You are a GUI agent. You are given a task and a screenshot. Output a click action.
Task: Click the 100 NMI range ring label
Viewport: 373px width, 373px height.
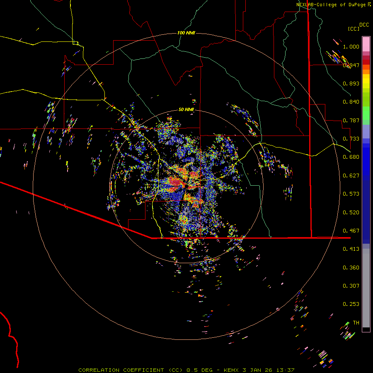[x=186, y=33]
